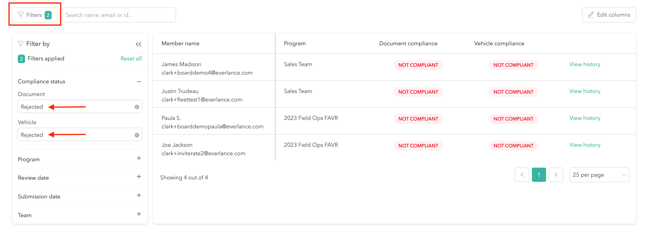The width and height of the screenshot is (649, 238).
Task: Expand the Team filter section
Action: (139, 214)
